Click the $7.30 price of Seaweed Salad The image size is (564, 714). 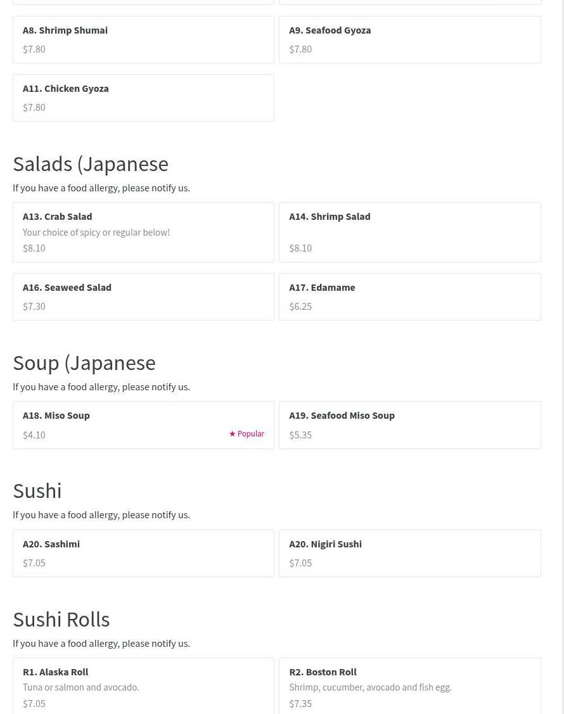(34, 307)
